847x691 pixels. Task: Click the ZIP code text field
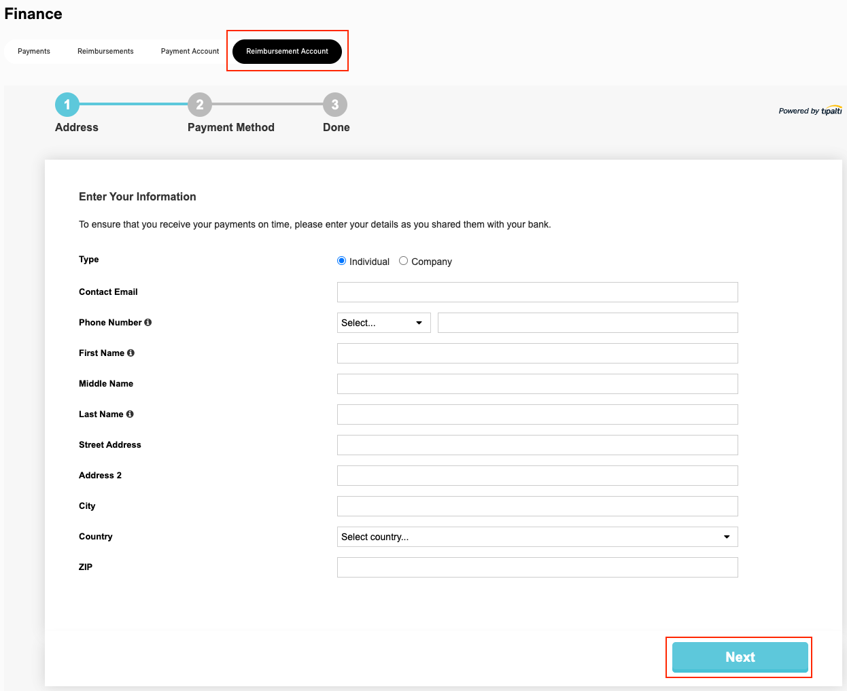click(537, 567)
